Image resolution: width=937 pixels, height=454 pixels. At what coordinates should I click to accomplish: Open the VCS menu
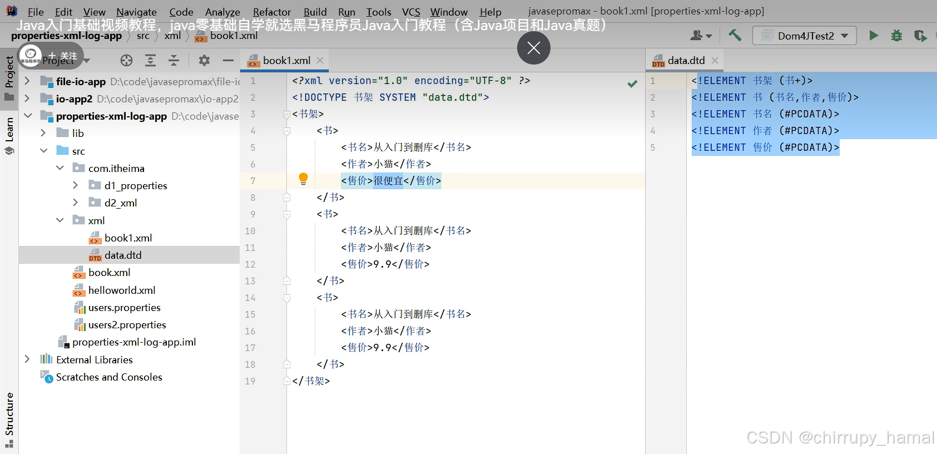(x=411, y=12)
